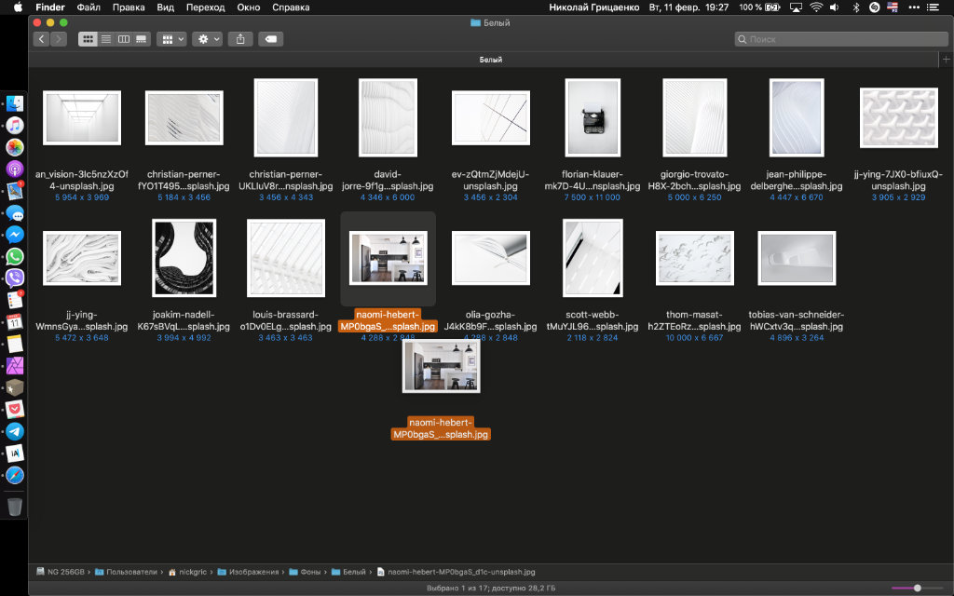Click the Share toolbar button

(x=240, y=39)
